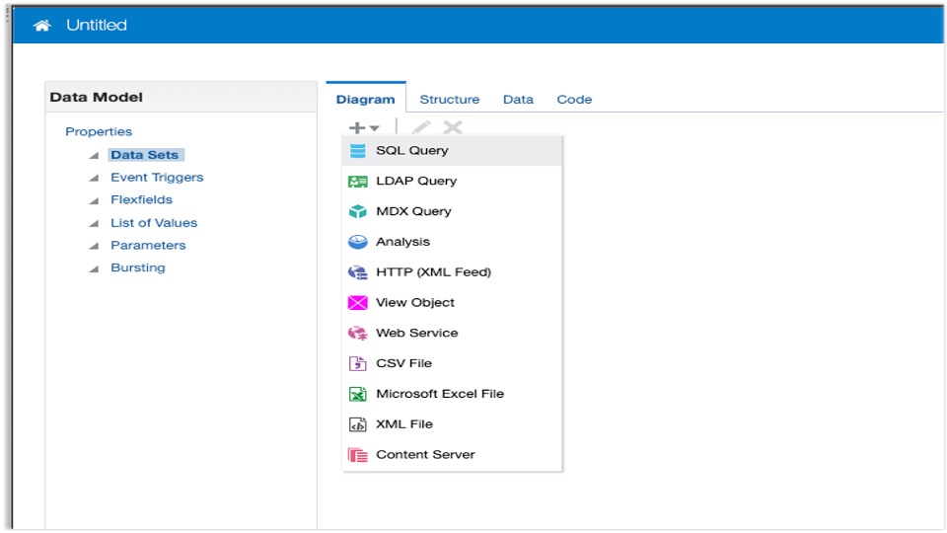This screenshot has width=947, height=533.
Task: Select Bursting in the tree
Action: [138, 267]
